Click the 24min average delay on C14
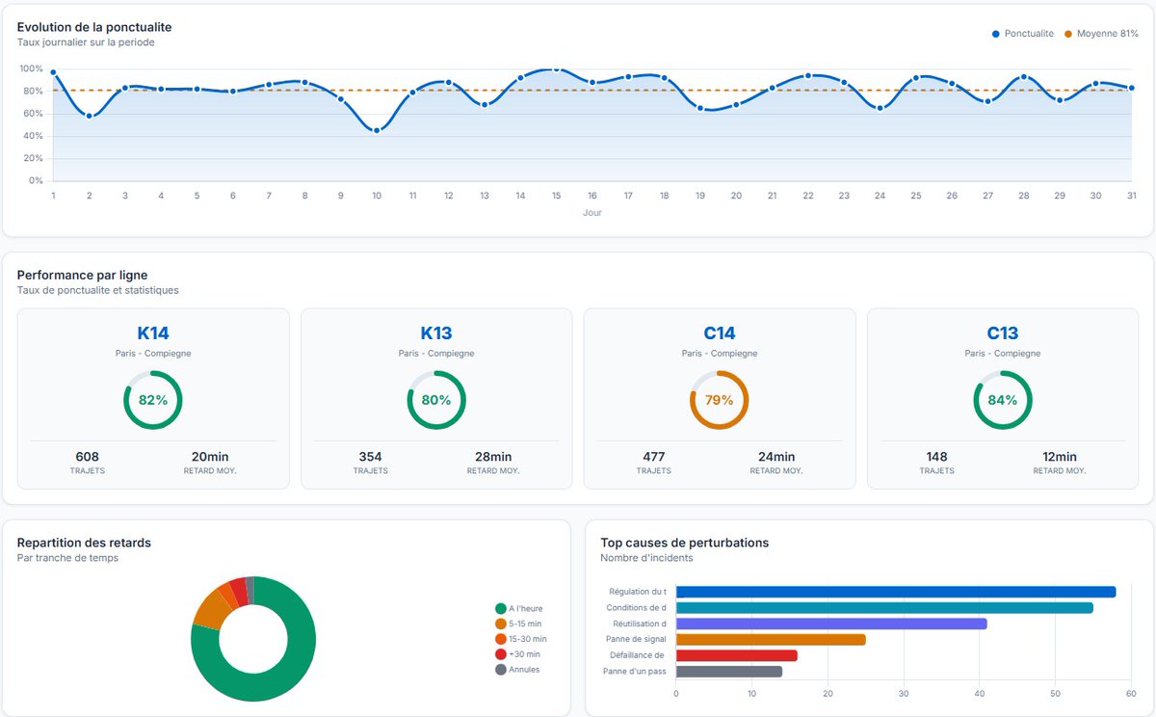Image resolution: width=1156 pixels, height=717 pixels. (x=776, y=457)
